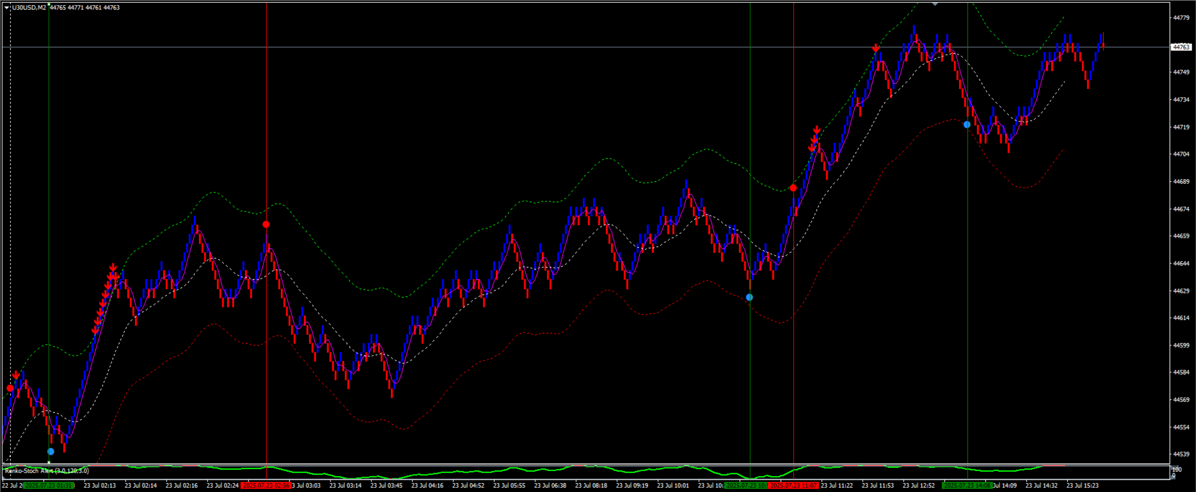Click the red time label 2025.07.23 11:07
This screenshot has width=1196, height=492.
[794, 485]
